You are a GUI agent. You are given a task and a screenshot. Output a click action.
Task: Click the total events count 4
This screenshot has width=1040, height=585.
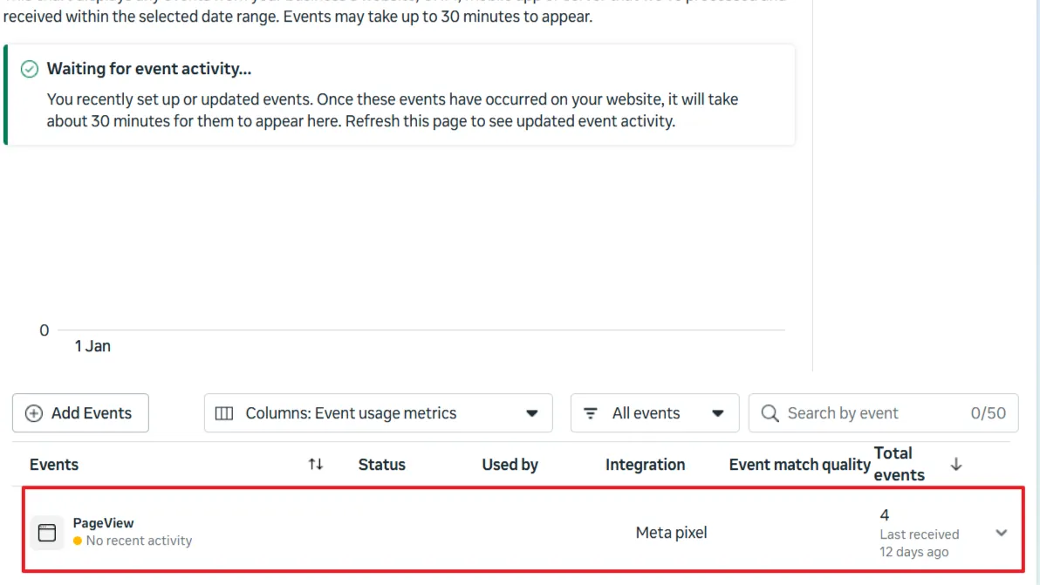(885, 514)
